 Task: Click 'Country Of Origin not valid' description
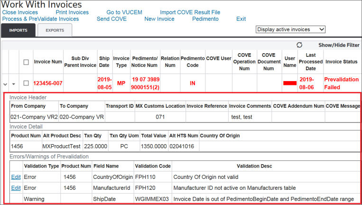(x=206, y=177)
